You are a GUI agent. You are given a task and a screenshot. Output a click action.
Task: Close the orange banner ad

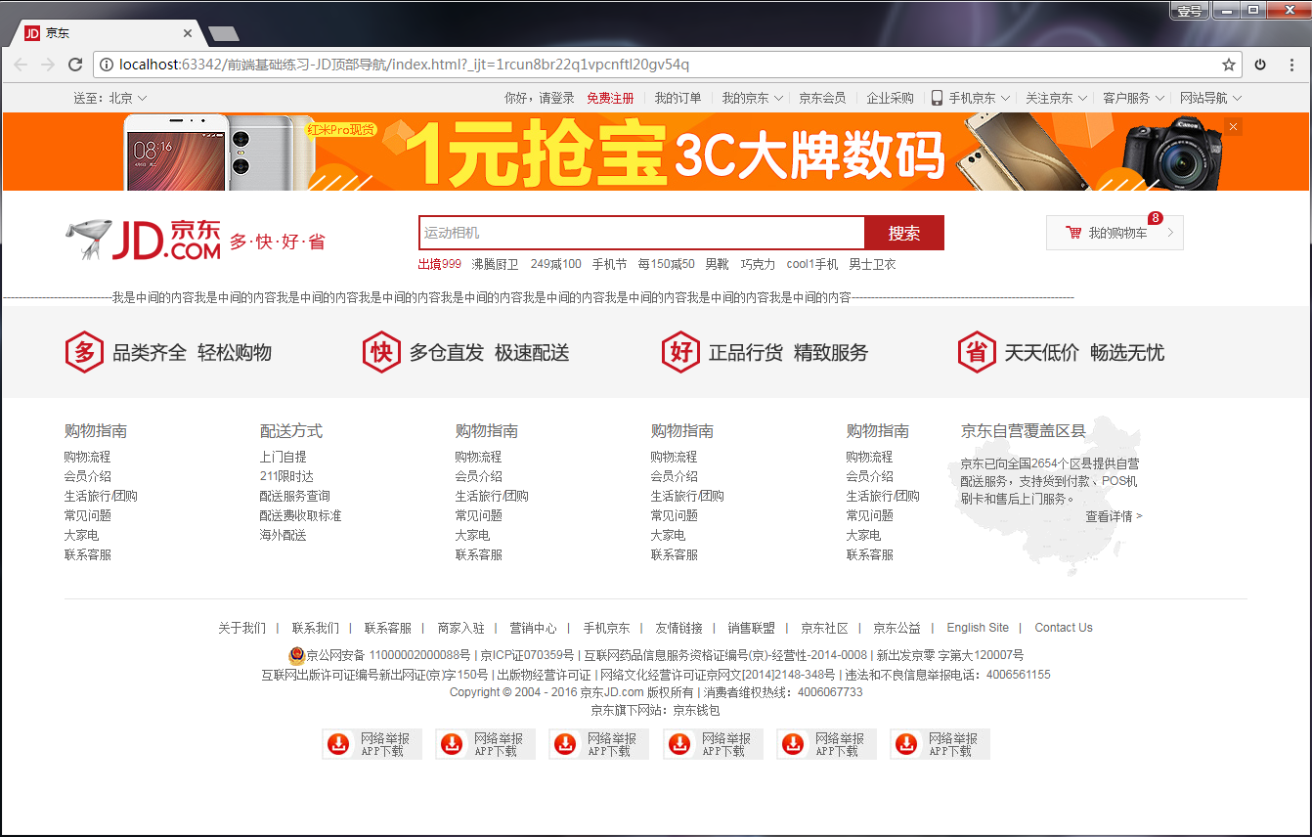click(x=1234, y=127)
